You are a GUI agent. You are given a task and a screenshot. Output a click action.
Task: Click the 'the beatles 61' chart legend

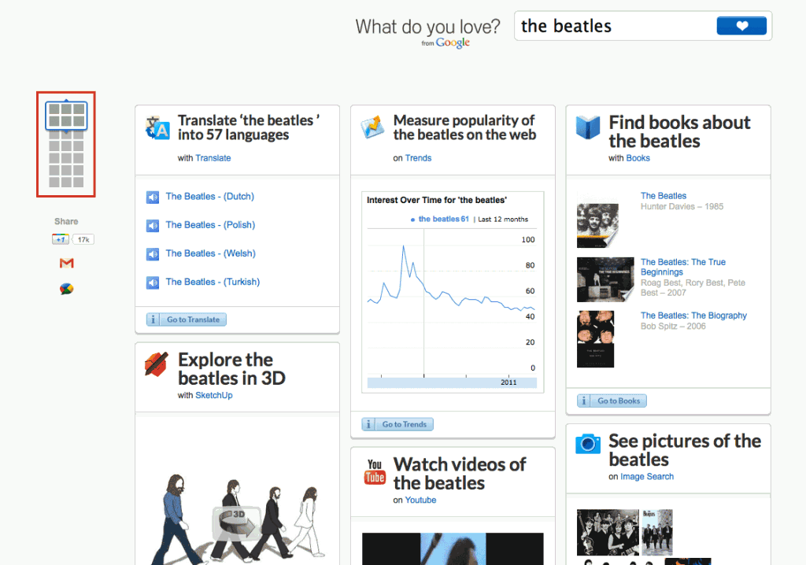point(440,219)
